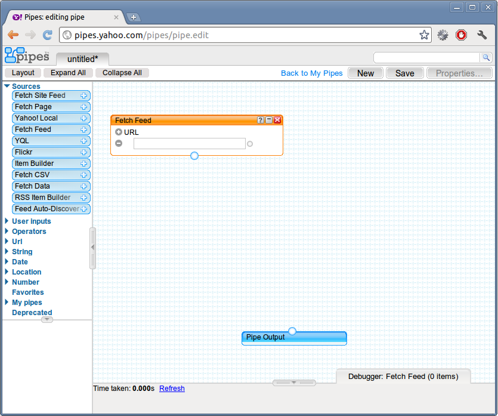
Task: Click the Pipe Output input connector
Action: (292, 331)
